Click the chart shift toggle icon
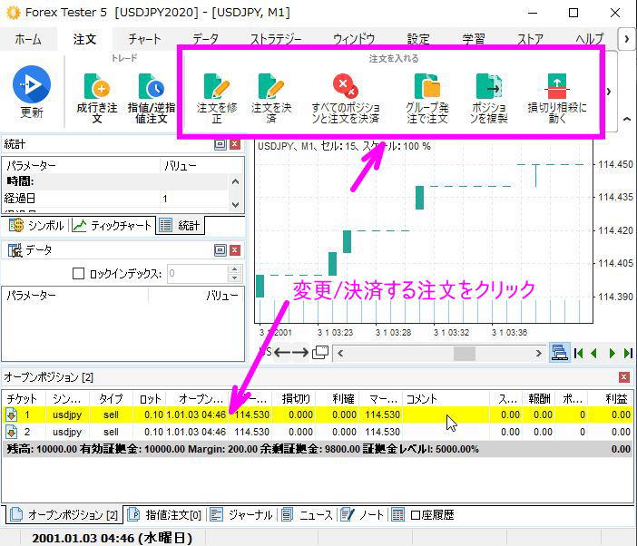The image size is (637, 546). [x=560, y=353]
